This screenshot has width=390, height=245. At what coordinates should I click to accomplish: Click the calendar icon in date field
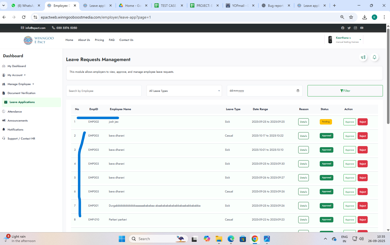tap(298, 91)
